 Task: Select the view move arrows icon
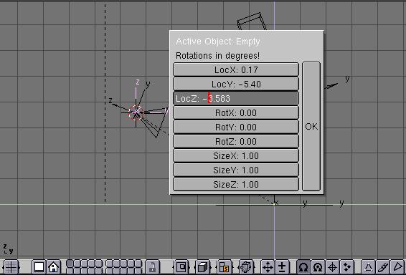coord(268,266)
